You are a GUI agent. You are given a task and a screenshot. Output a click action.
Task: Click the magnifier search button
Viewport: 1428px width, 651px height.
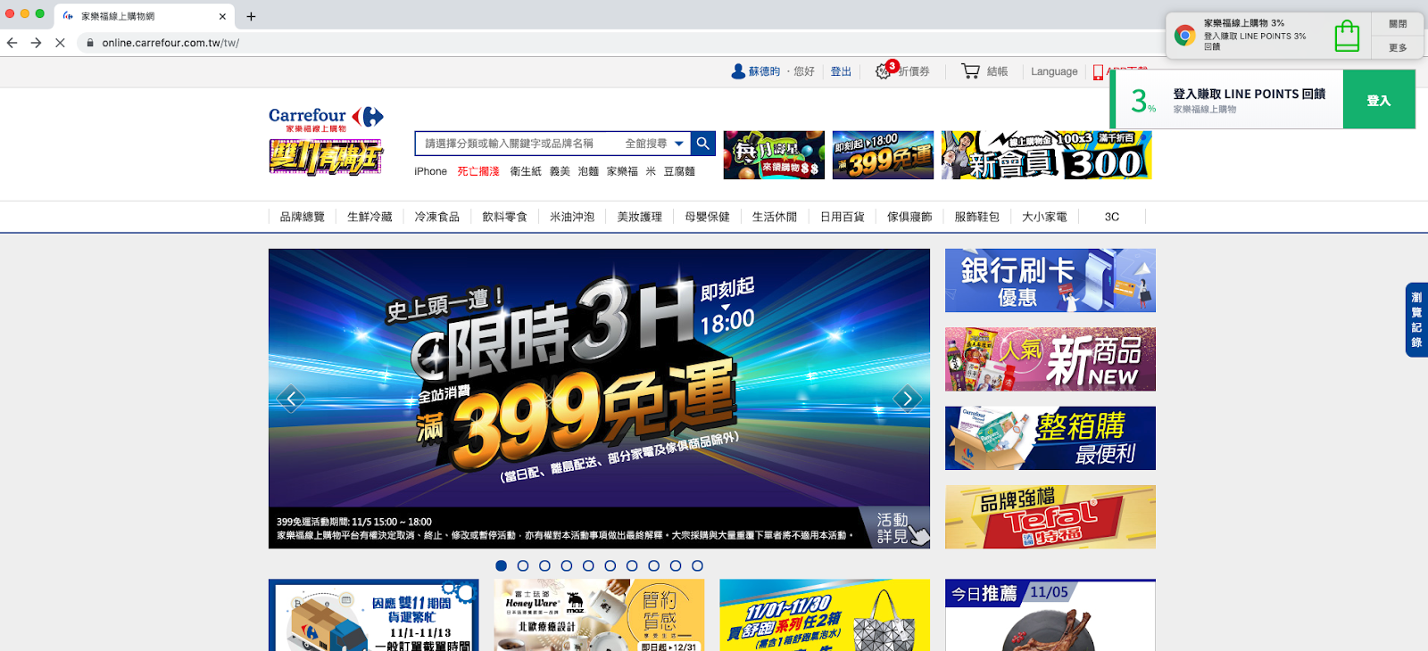coord(703,144)
